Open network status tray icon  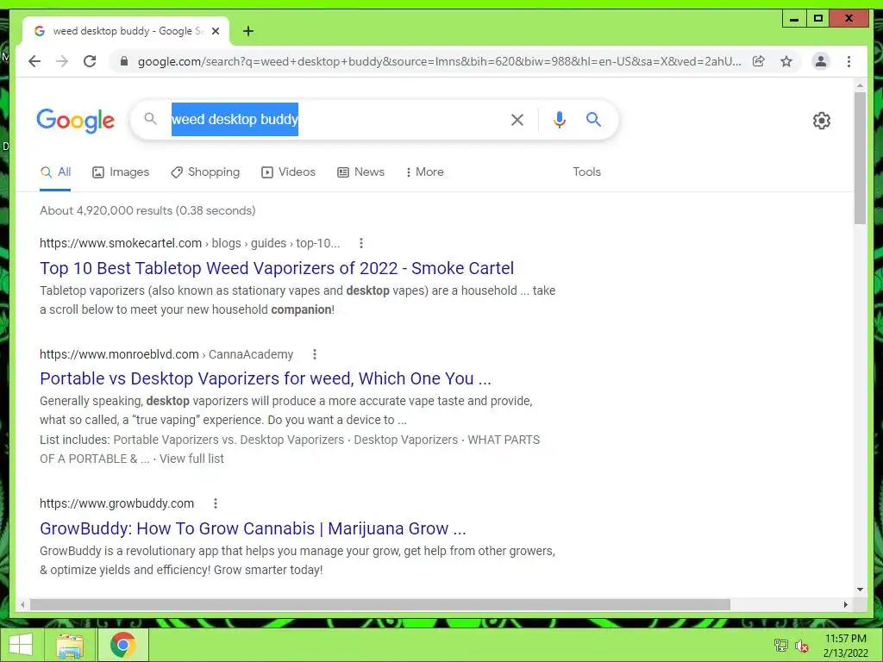(x=780, y=645)
